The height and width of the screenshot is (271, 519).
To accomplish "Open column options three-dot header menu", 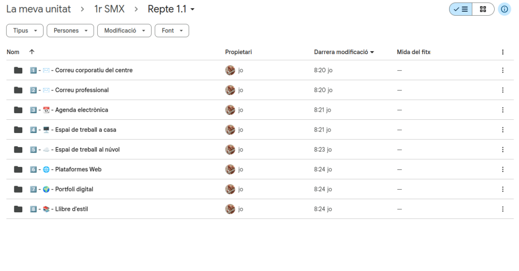I will click(x=503, y=52).
